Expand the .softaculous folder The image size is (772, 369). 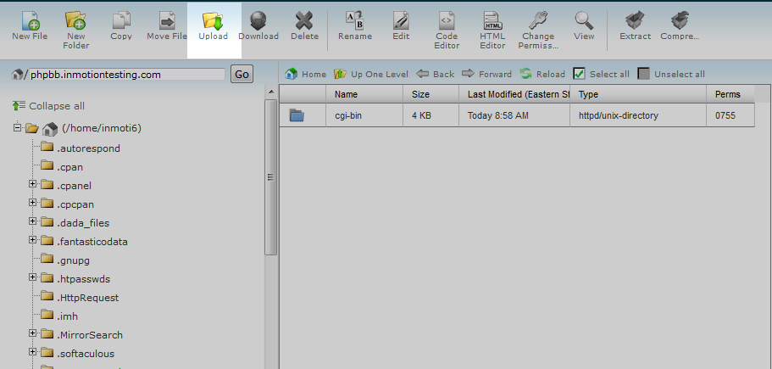32,352
